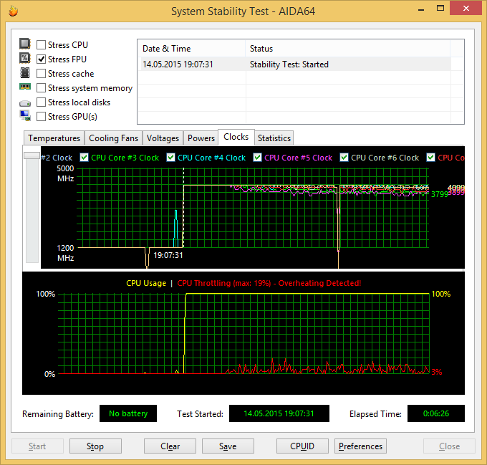The height and width of the screenshot is (465, 487).
Task: Click the disk drive icon beside Stress local disks
Action: point(25,102)
